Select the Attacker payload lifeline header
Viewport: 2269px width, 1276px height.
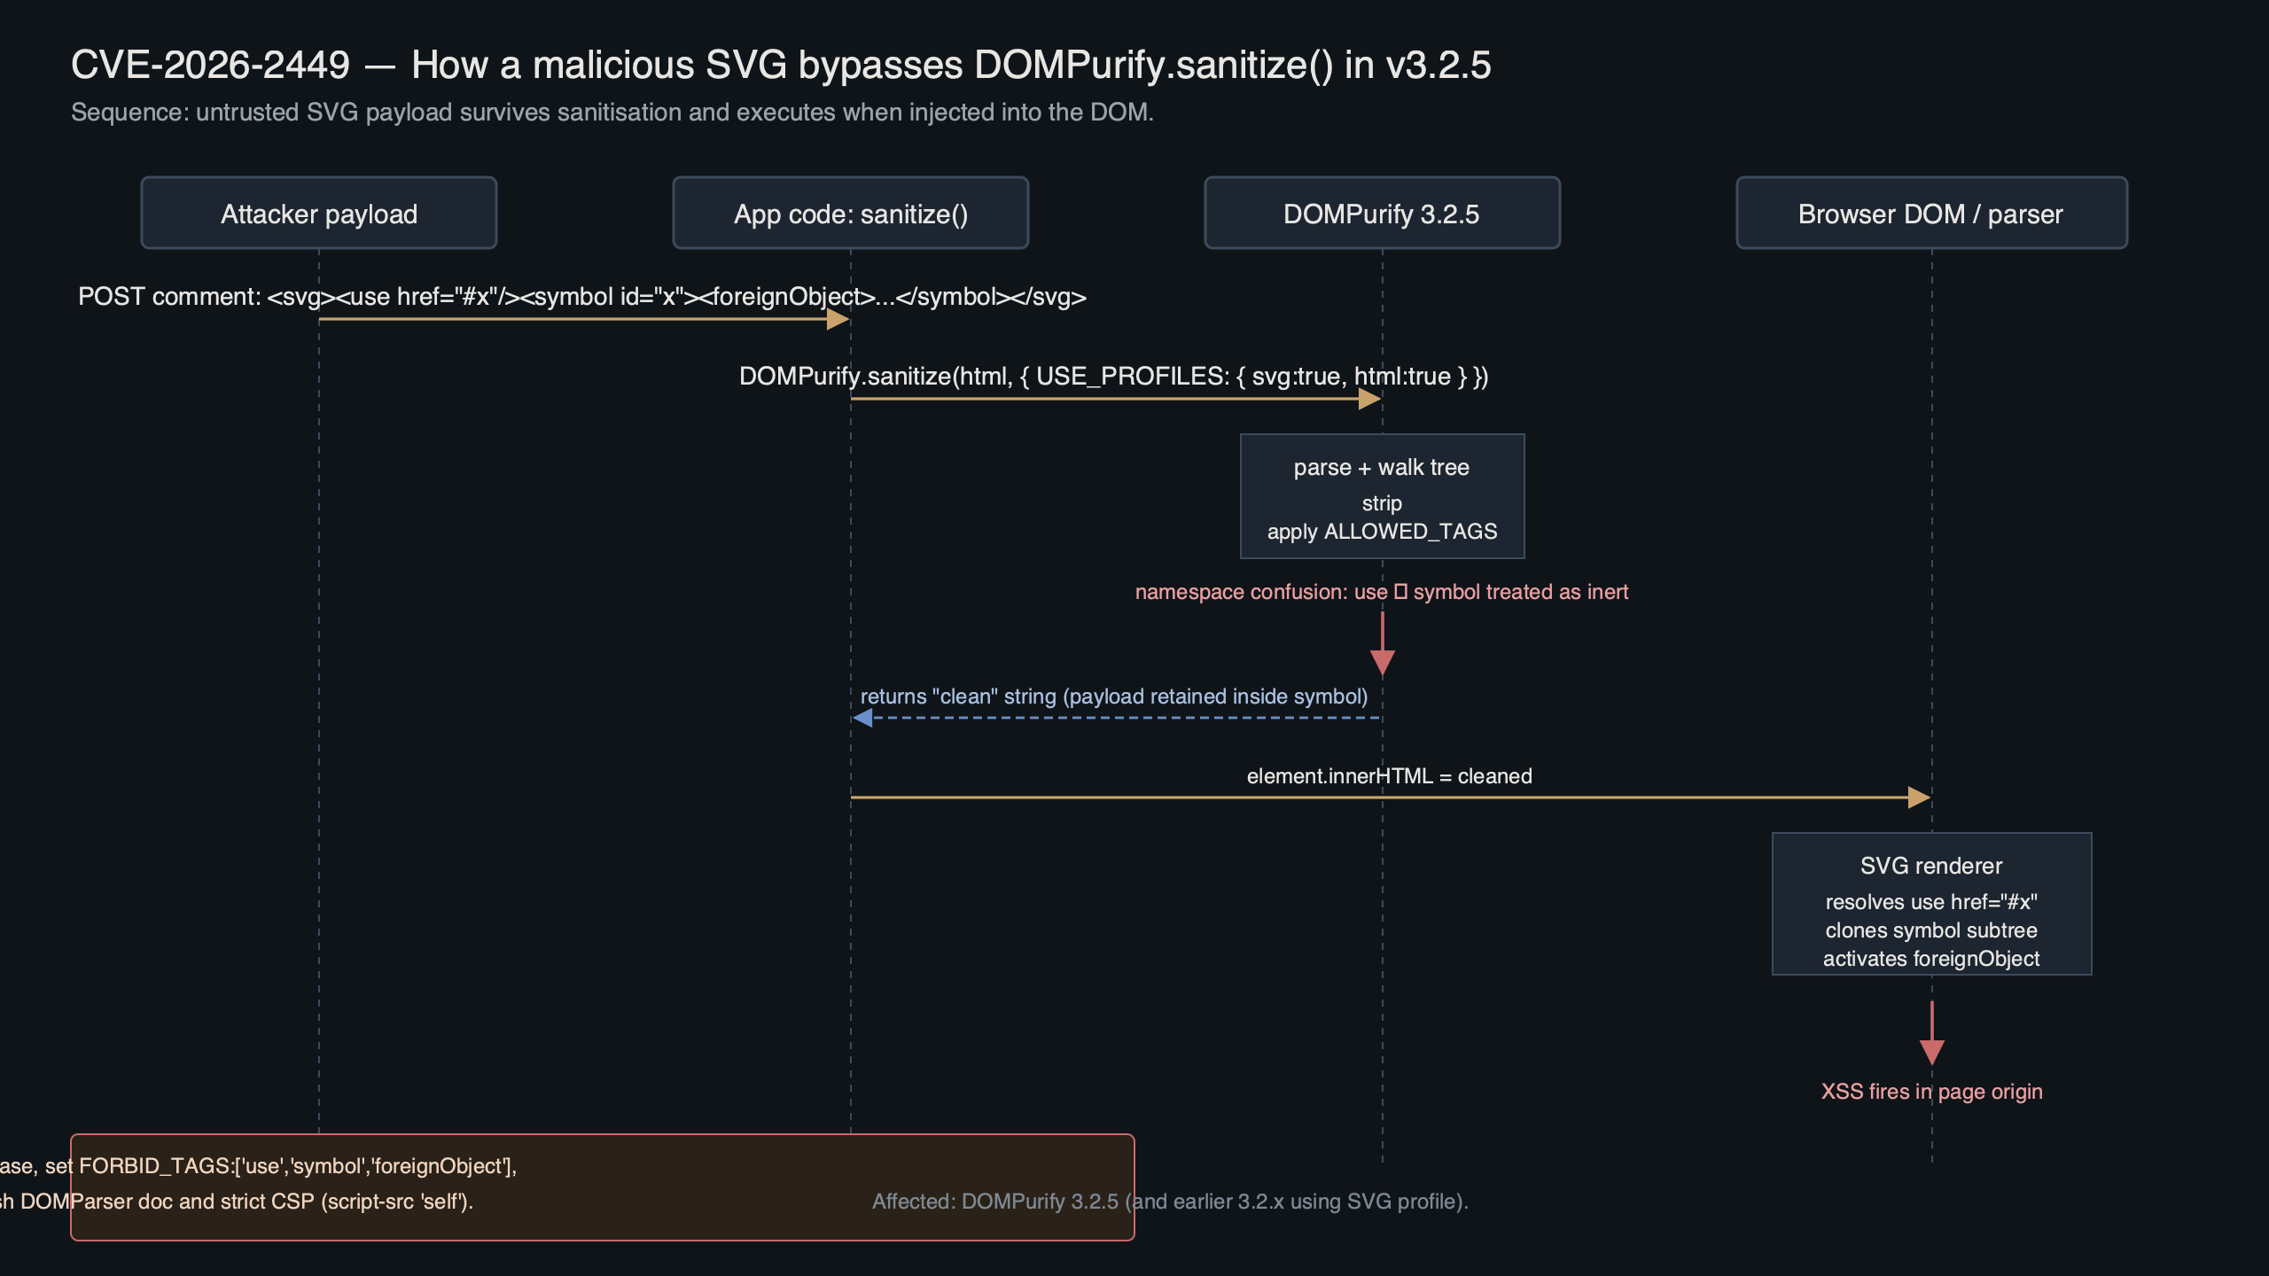[319, 213]
